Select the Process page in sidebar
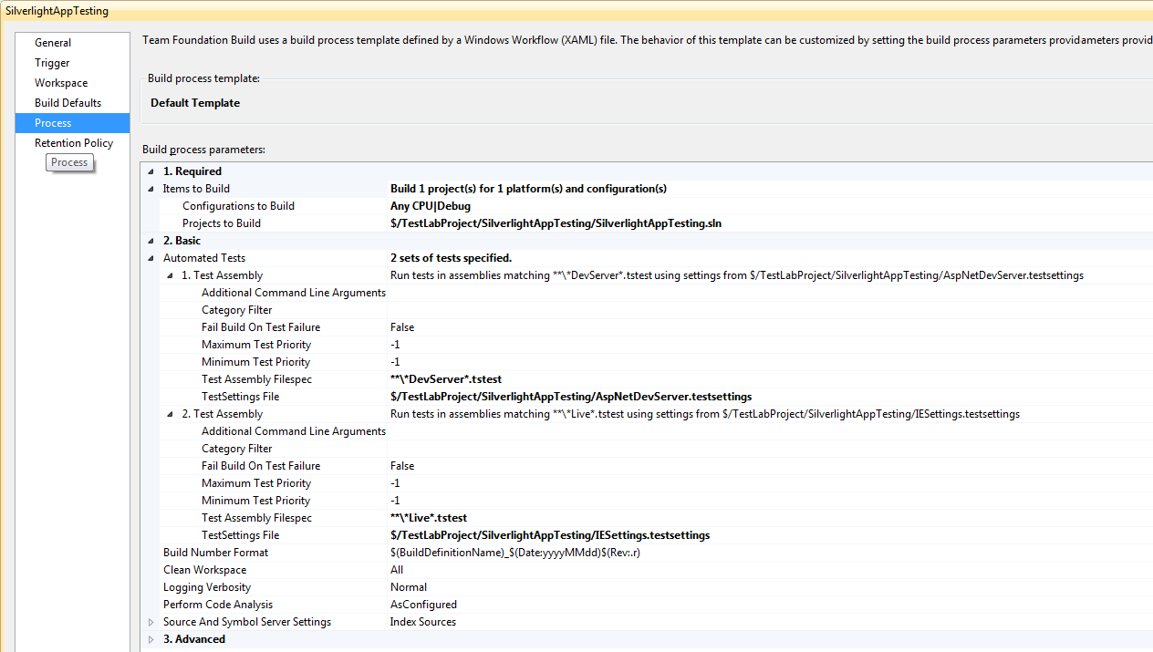This screenshot has height=652, width=1153. 72,123
